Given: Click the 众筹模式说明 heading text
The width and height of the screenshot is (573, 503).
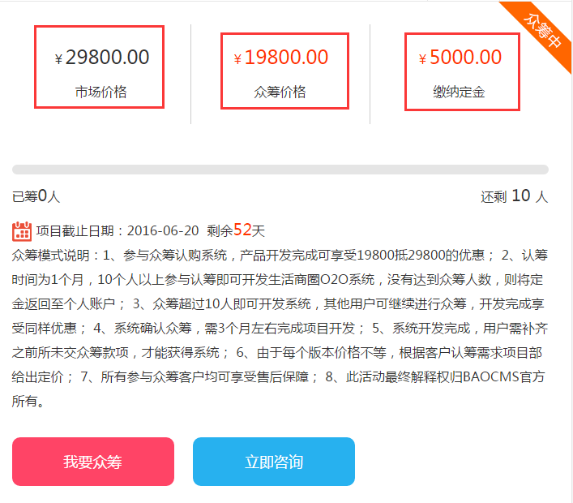Looking at the screenshot, I should point(52,256).
